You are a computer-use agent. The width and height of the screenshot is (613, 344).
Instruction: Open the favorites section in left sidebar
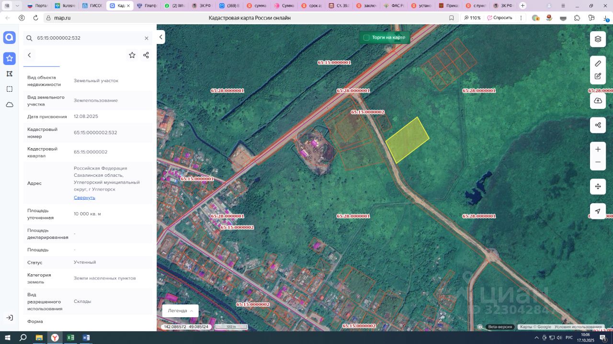point(9,59)
